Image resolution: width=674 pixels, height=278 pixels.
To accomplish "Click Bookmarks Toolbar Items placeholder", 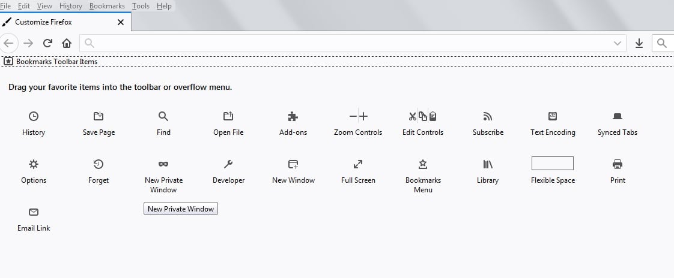I will pyautogui.click(x=50, y=61).
